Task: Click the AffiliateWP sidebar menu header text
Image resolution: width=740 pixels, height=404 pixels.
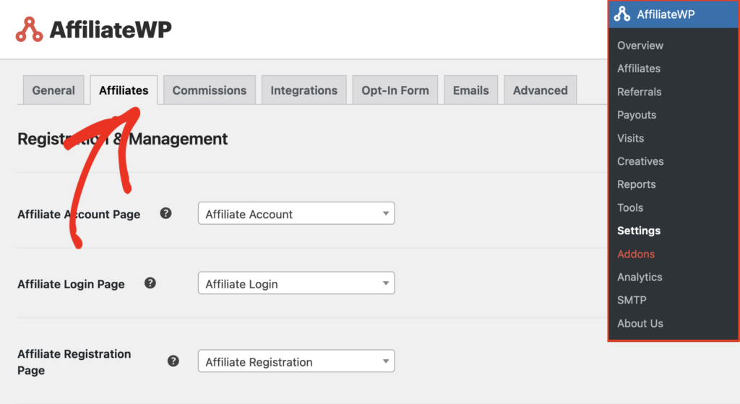Action: click(x=666, y=14)
